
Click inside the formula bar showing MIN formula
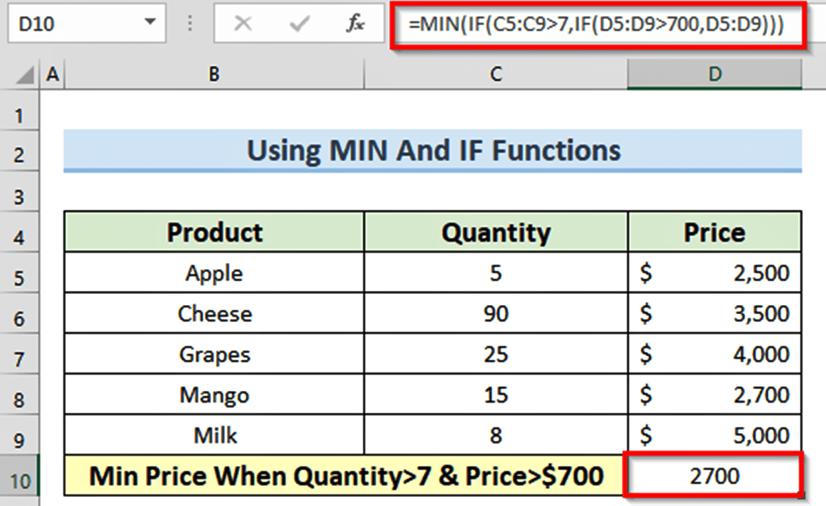click(x=599, y=23)
